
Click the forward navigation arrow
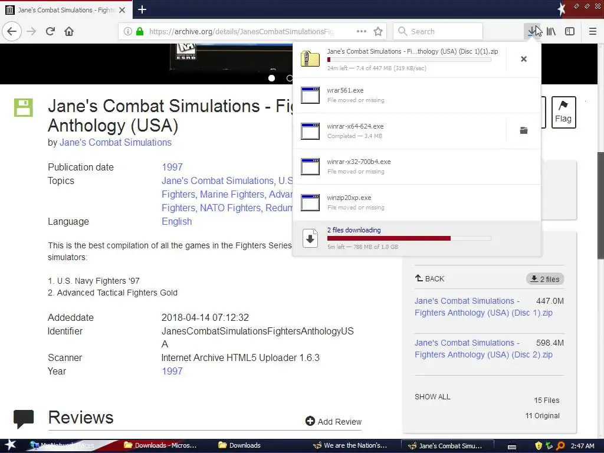(x=31, y=31)
